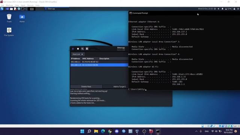Viewport: 240px width, 135px height.
Task: Sort by the MAC Address column header
Action: [88, 58]
